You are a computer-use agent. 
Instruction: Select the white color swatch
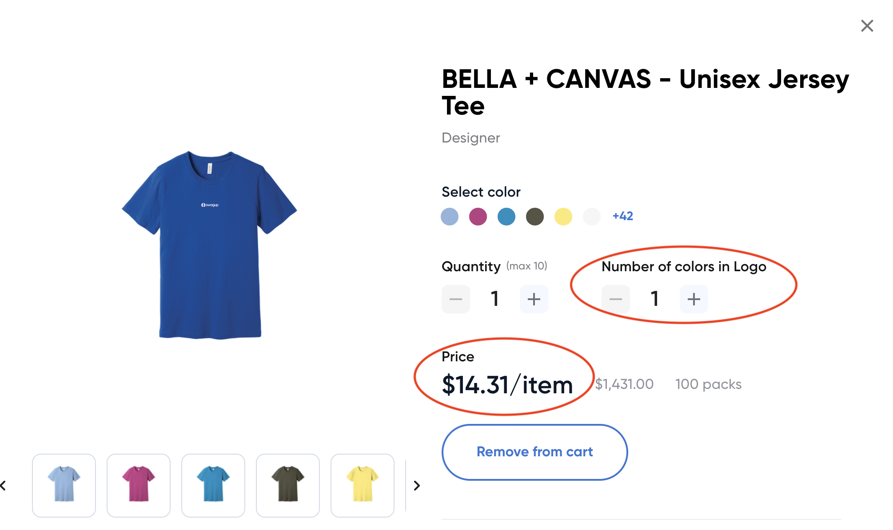pos(591,217)
